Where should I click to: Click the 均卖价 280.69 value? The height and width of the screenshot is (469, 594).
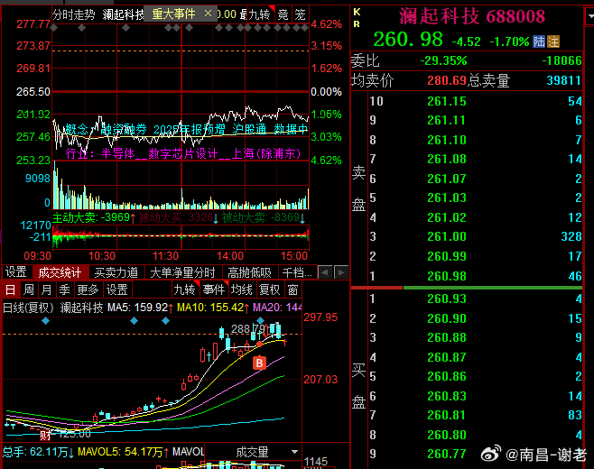point(447,80)
